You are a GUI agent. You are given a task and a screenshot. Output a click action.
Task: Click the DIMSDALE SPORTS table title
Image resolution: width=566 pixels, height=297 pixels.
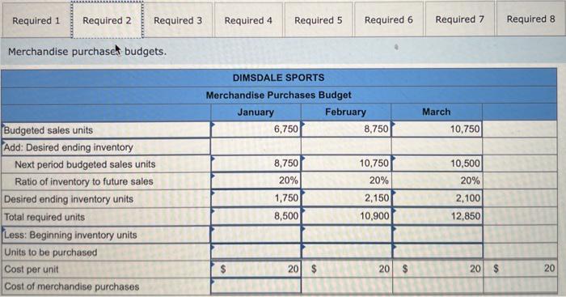click(279, 78)
